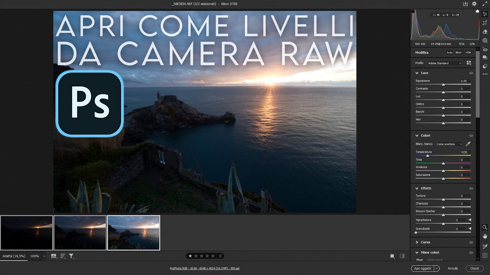Open Camera Raw preferences gear

click(474, 4)
